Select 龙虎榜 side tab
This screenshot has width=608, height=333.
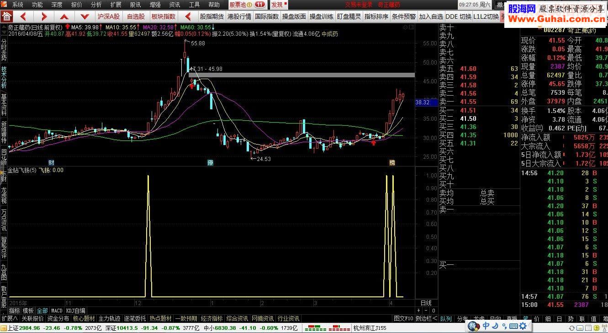(4, 194)
